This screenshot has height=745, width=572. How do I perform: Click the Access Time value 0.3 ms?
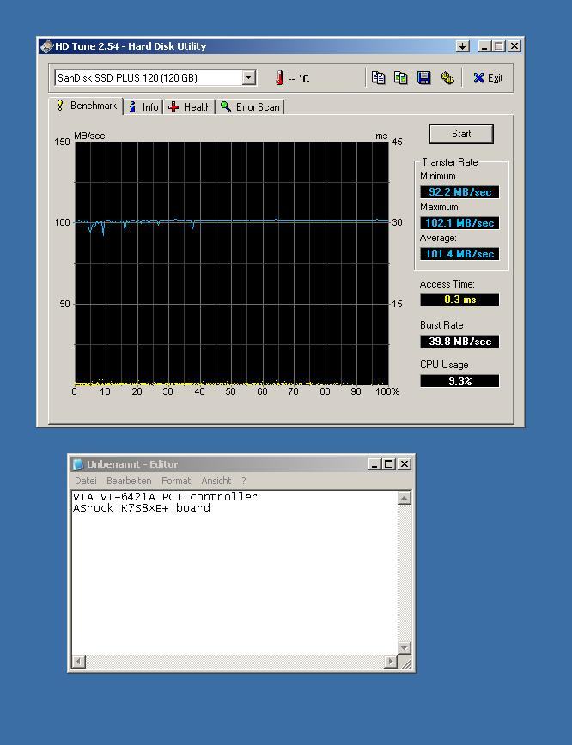tap(459, 300)
